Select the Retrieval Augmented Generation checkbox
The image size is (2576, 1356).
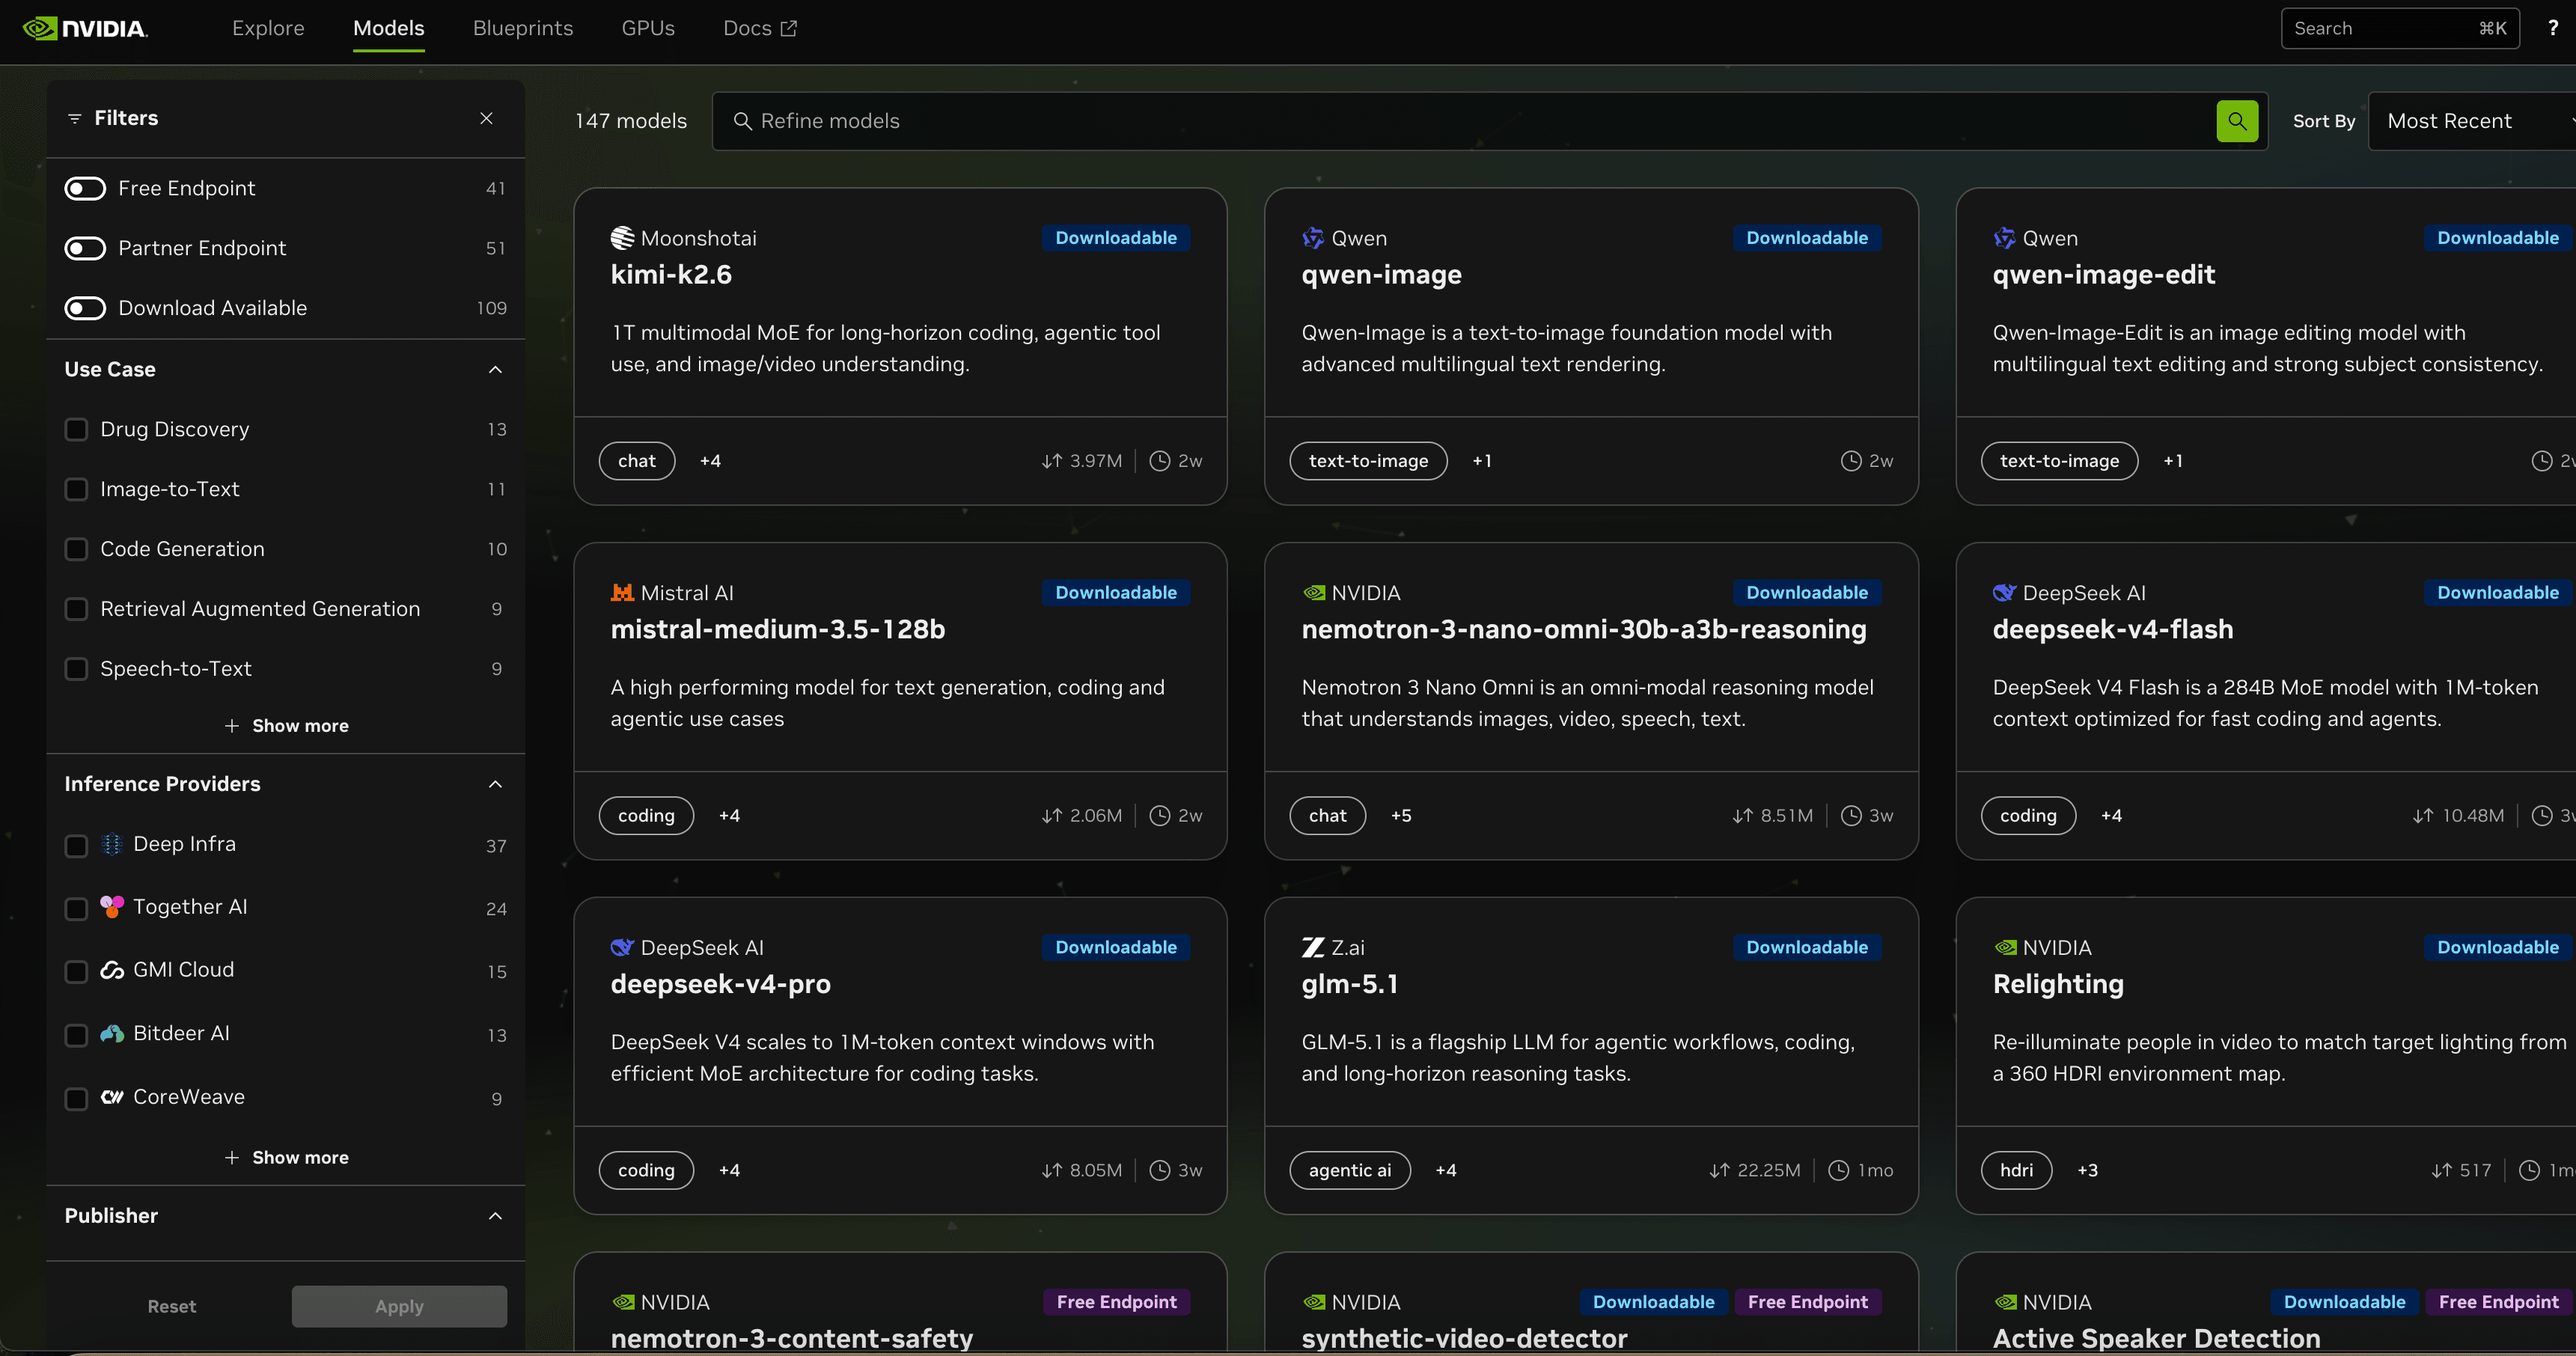(x=76, y=609)
